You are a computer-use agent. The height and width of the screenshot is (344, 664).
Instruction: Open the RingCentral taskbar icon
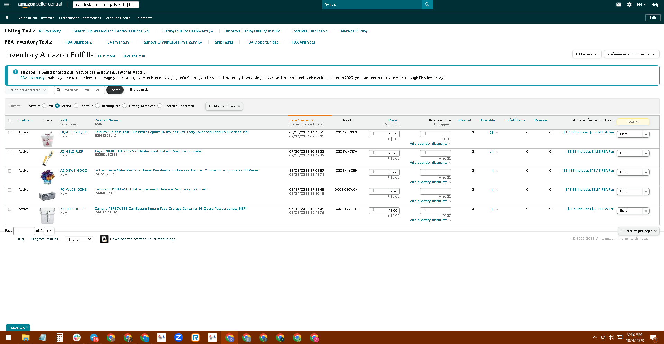click(x=195, y=337)
